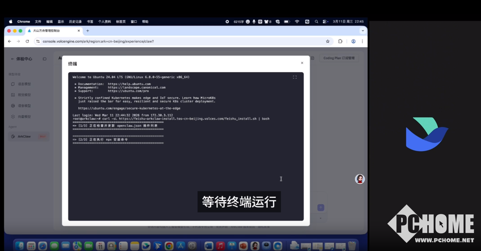Click the fullscreen icon in terminal
Image resolution: width=481 pixels, height=251 pixels.
(x=295, y=77)
